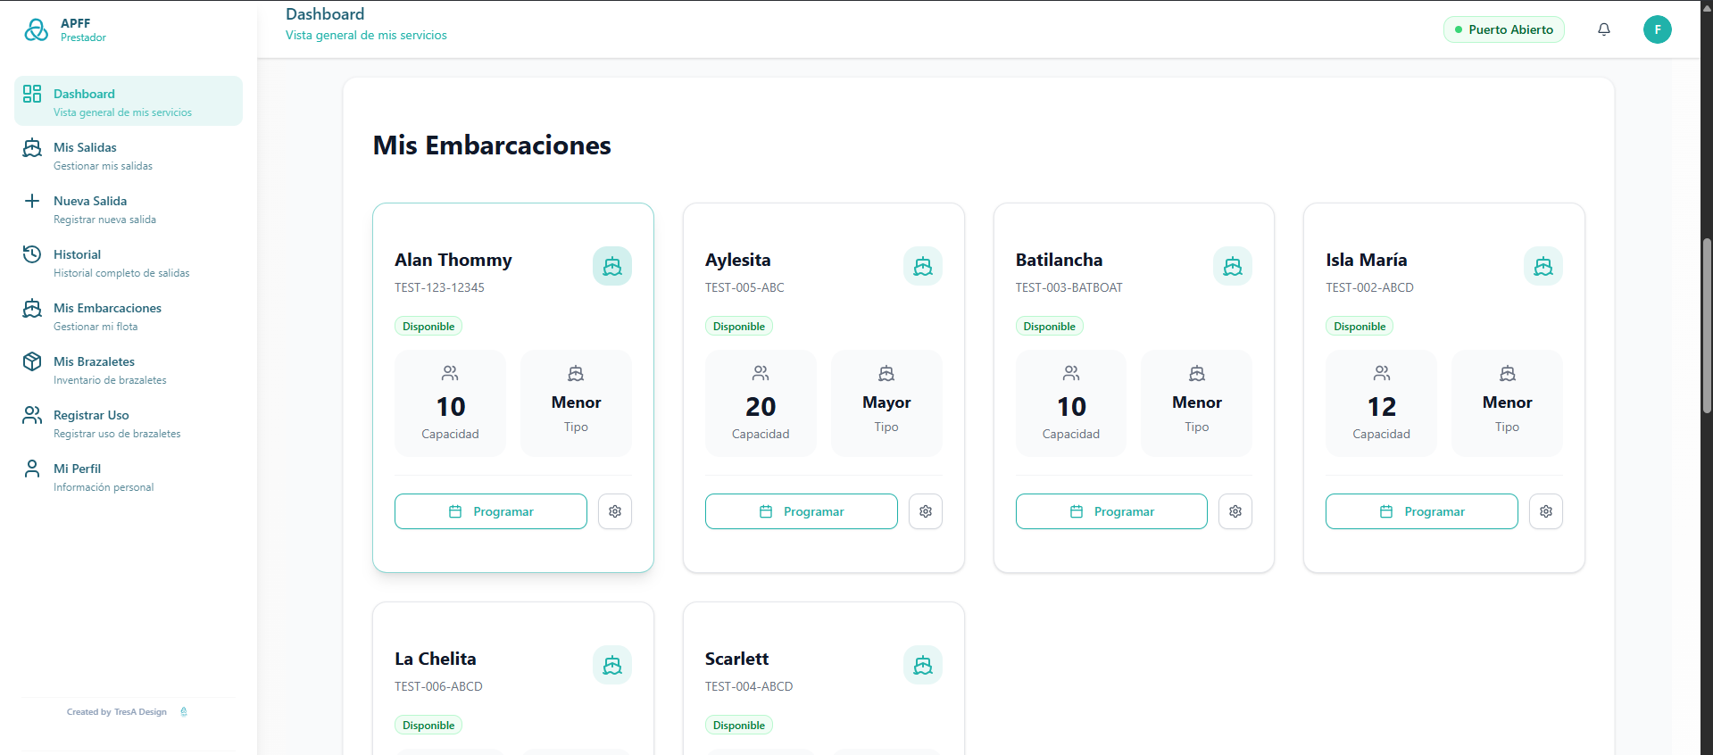The width and height of the screenshot is (1713, 755).
Task: Click the small icon beside TresA Design credit
Action: click(184, 711)
